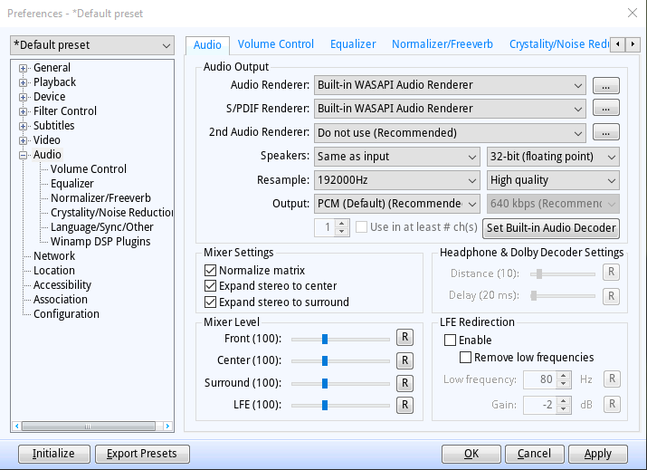647x470 pixels.
Task: Select Association in the tree
Action: coord(61,300)
